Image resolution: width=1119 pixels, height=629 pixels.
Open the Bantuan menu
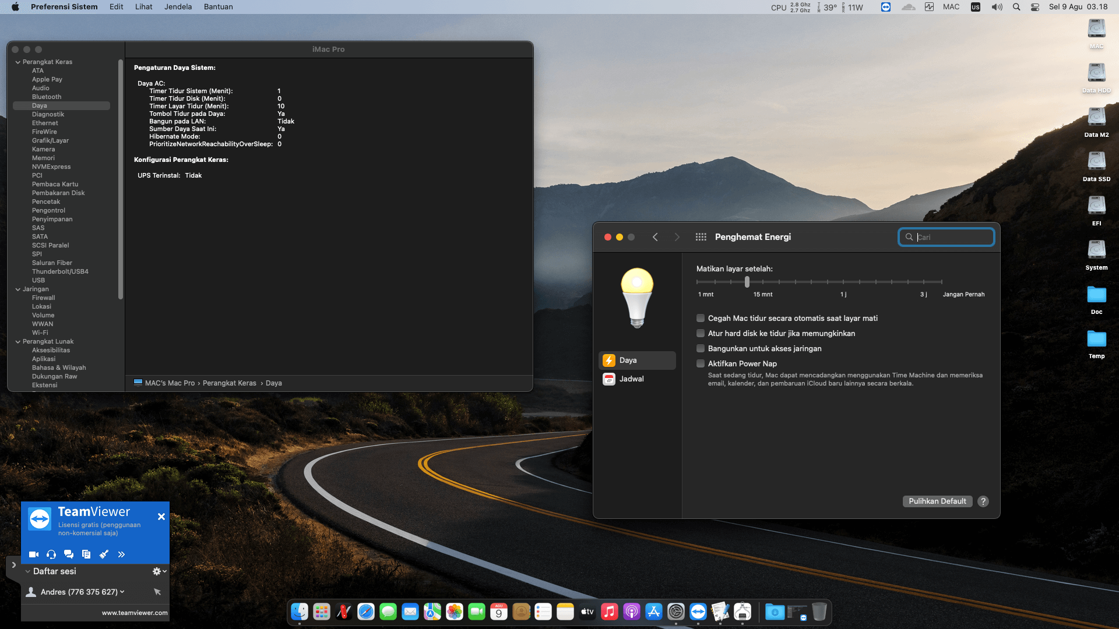click(218, 7)
